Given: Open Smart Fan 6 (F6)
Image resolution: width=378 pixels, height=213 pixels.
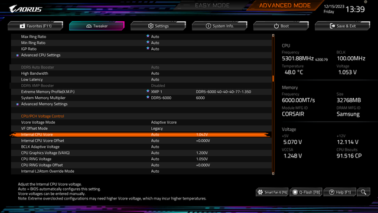Looking at the screenshot, I should (272, 192).
